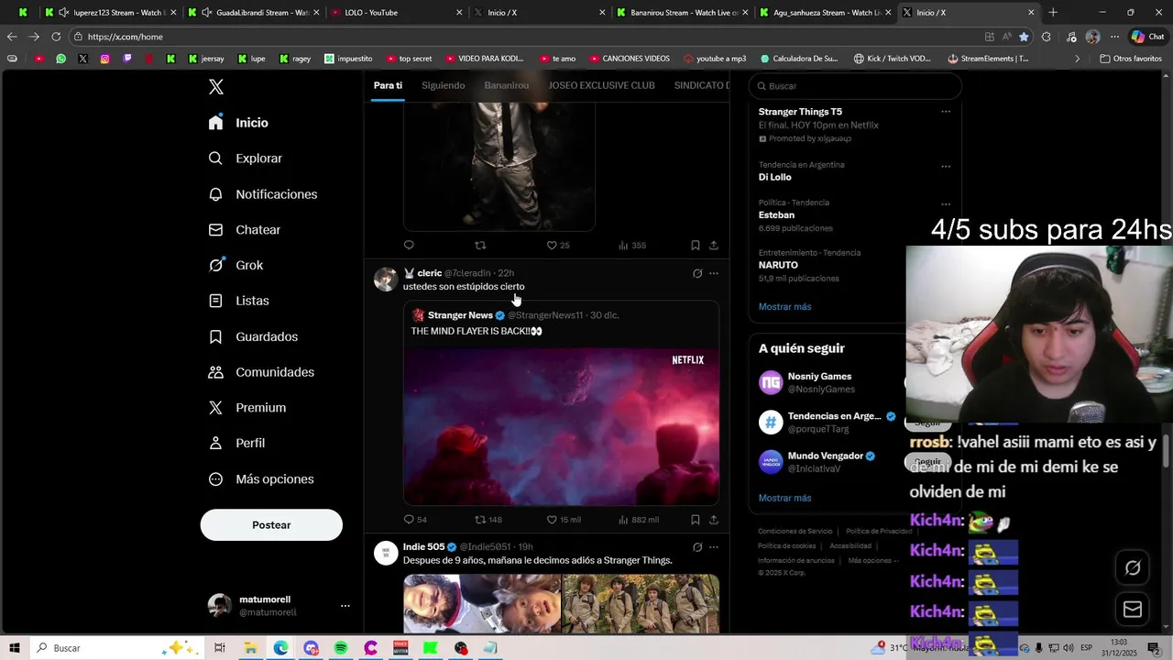Open Grok from the sidebar
The height and width of the screenshot is (660, 1173).
coord(236,265)
